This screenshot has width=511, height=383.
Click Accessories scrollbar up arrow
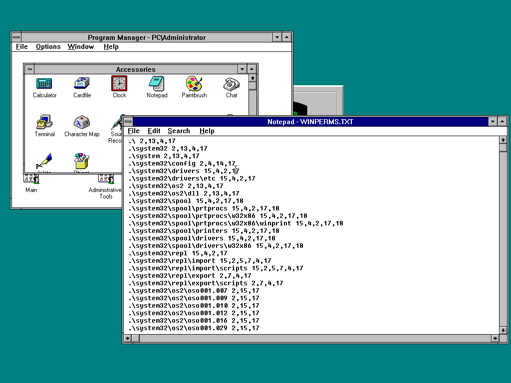(x=253, y=78)
